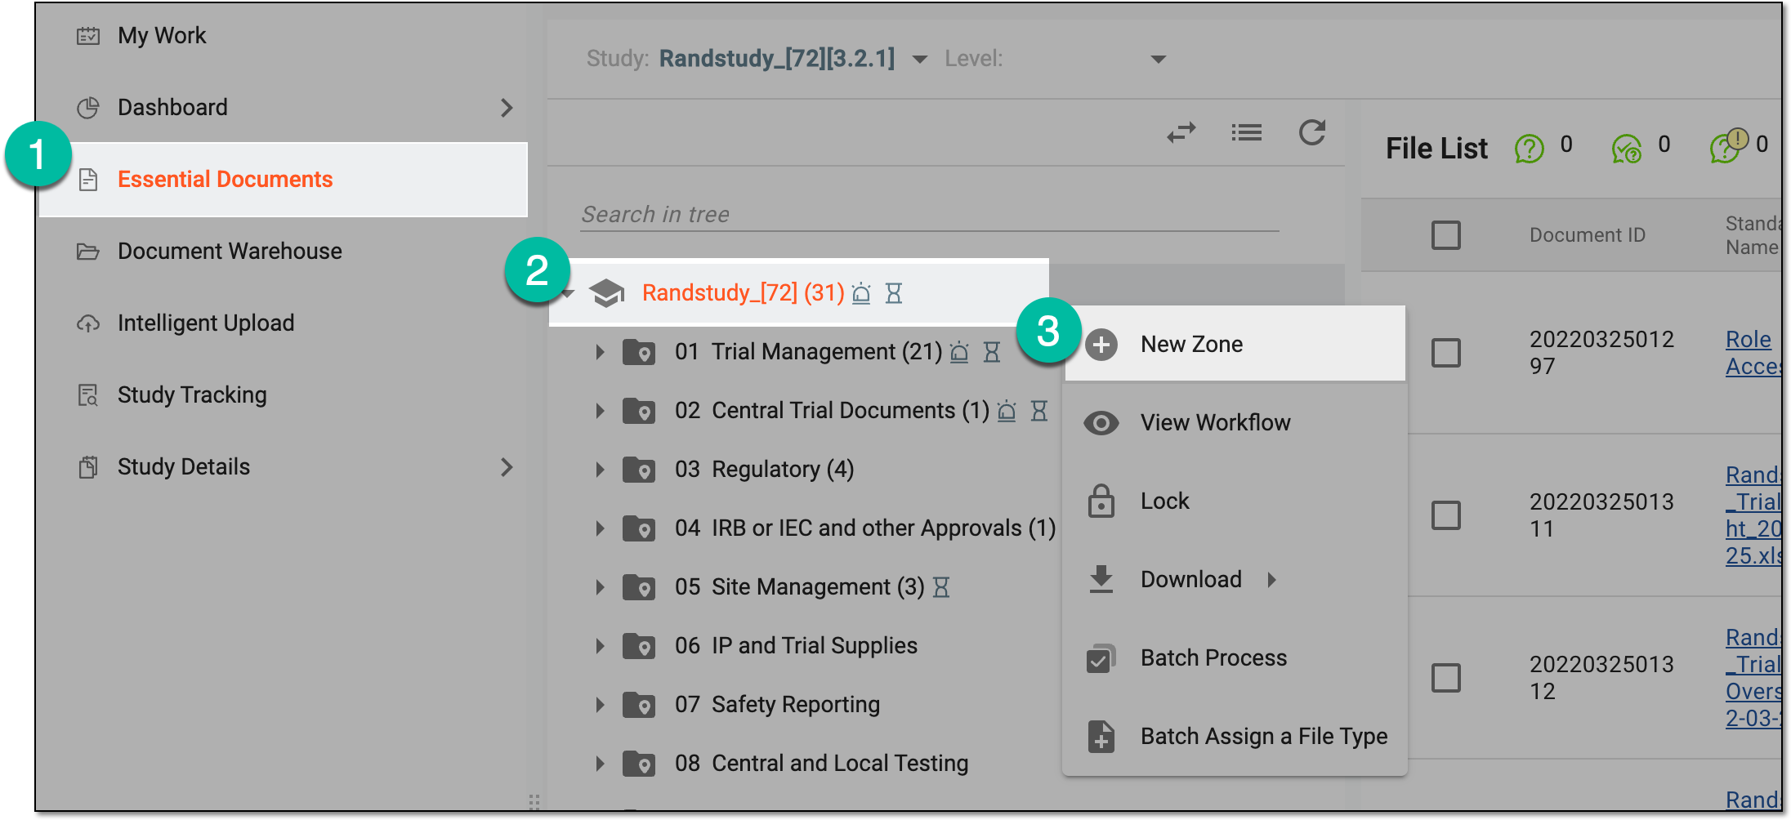Click hourglass icon on Trial Management row
The width and height of the screenshot is (1791, 820).
992,352
